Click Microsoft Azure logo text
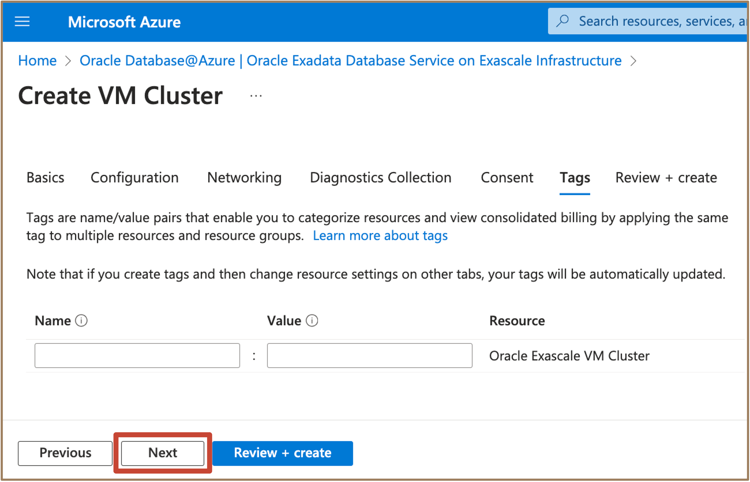The image size is (750, 482). coord(124,22)
